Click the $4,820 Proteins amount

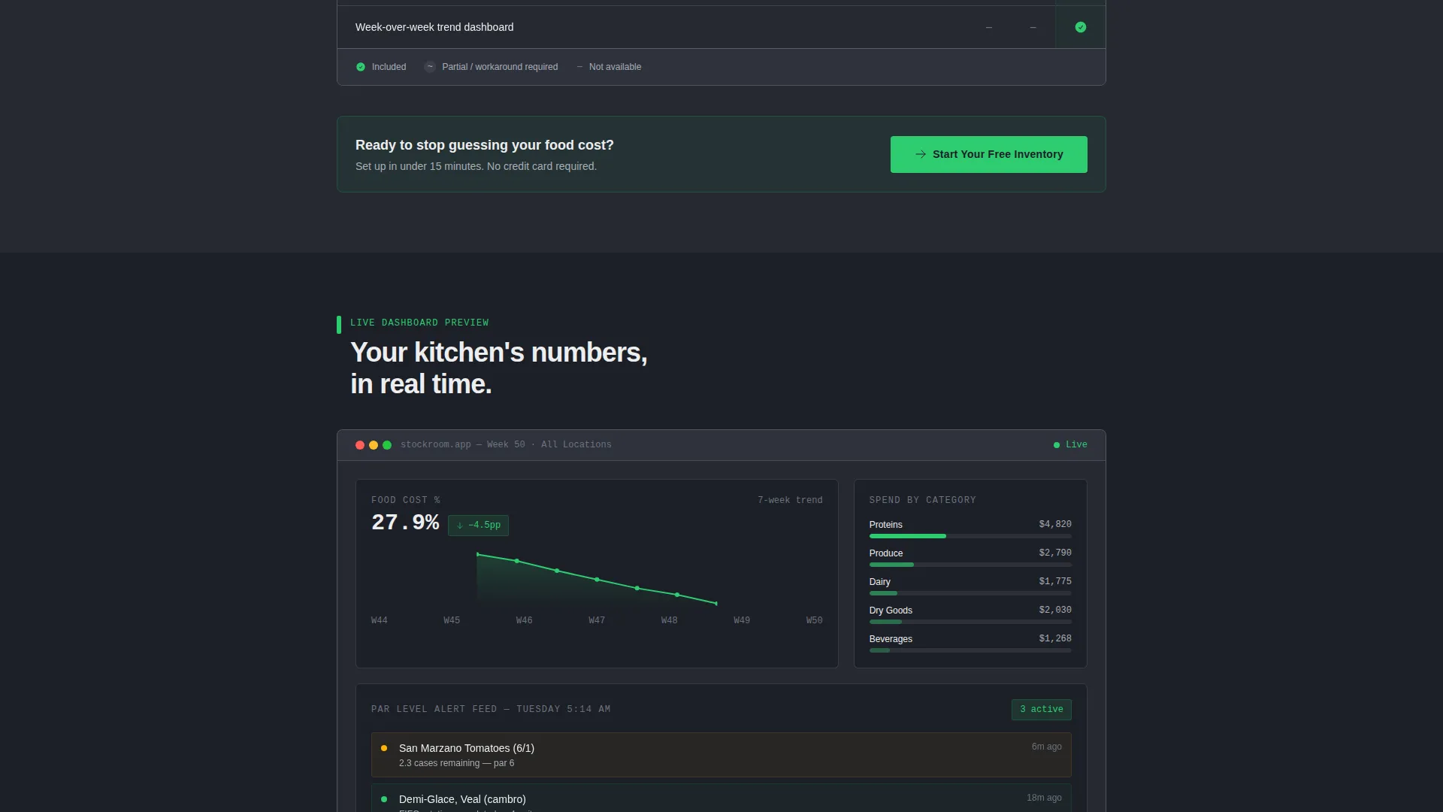coord(1055,524)
